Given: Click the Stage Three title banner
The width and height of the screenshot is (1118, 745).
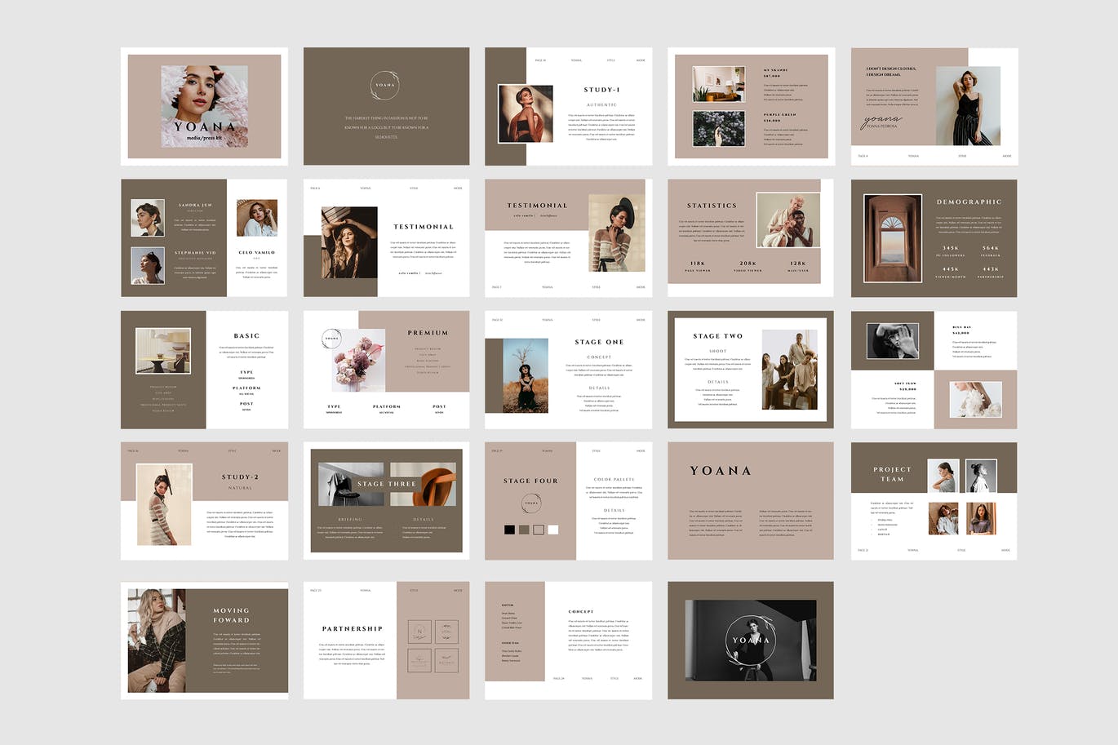Looking at the screenshot, I should click(387, 484).
